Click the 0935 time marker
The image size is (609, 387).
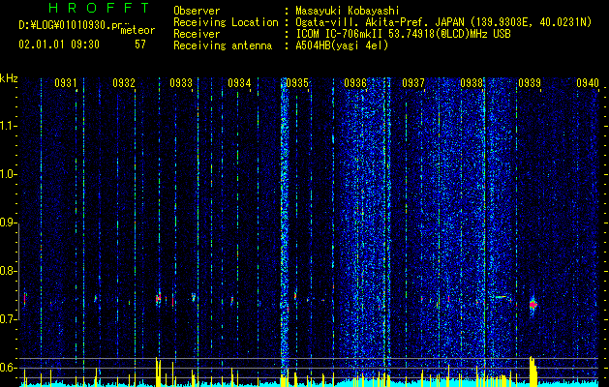tap(297, 83)
